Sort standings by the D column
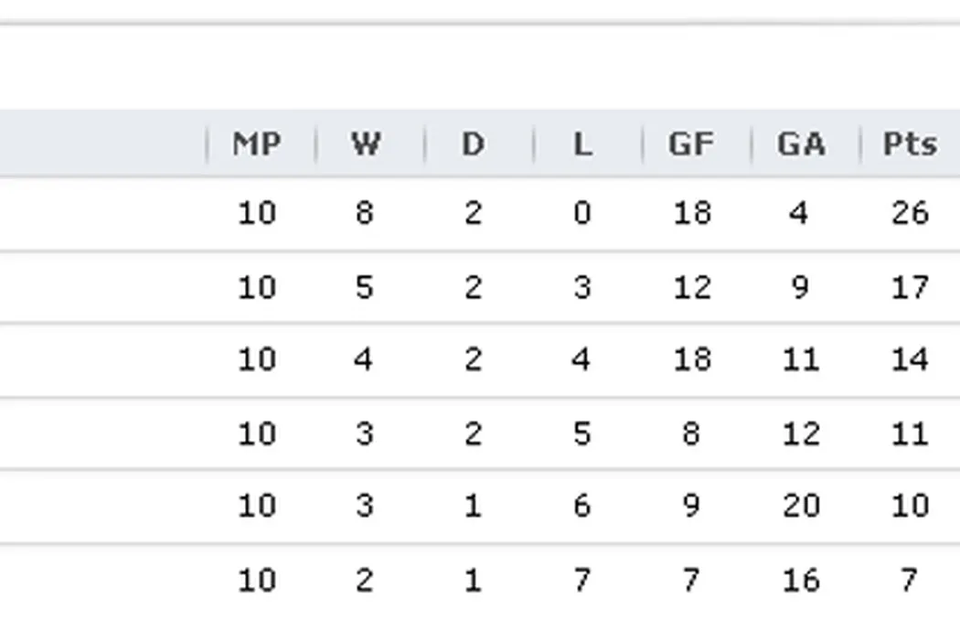 click(x=473, y=144)
